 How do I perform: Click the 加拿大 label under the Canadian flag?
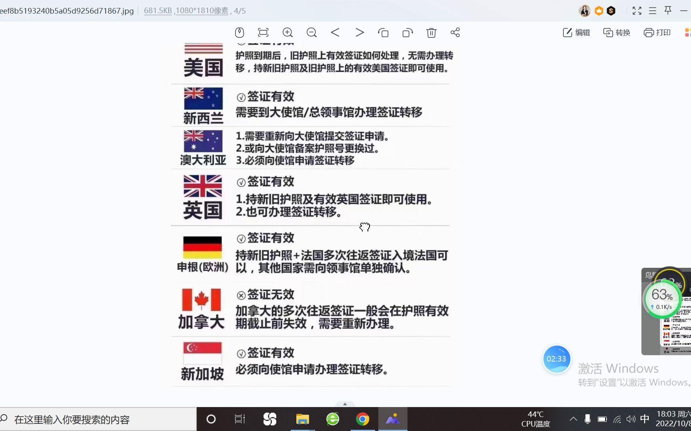click(201, 322)
